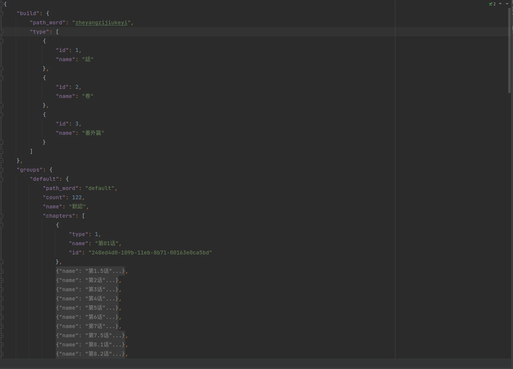Image resolution: width=513 pixels, height=369 pixels.
Task: Collapse the "chapters" array fold marker
Action: point(2,216)
